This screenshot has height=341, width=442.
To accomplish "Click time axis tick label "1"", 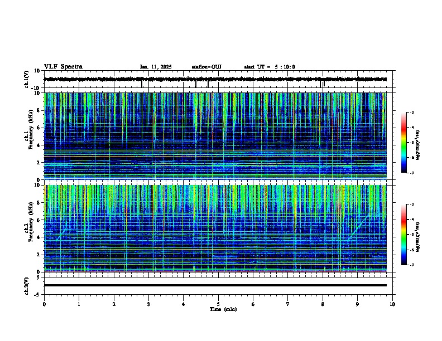I will point(79,304).
